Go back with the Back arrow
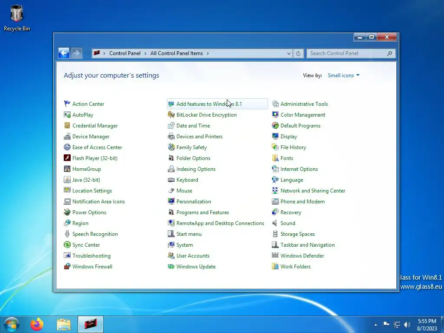444x333 pixels. (64, 53)
